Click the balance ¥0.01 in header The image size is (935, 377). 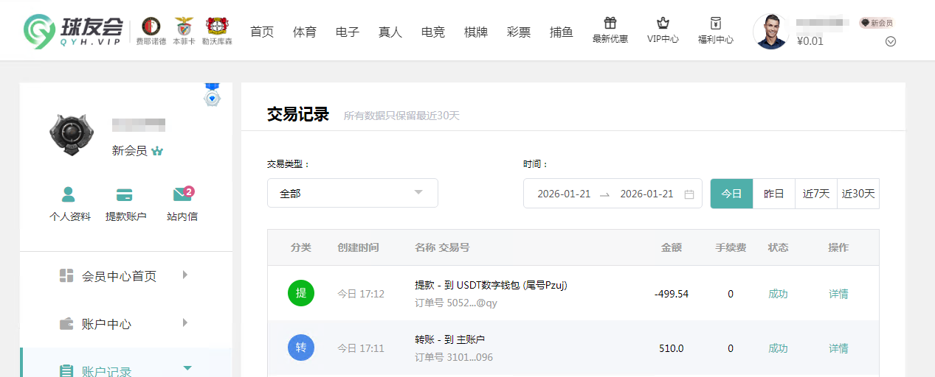click(810, 41)
